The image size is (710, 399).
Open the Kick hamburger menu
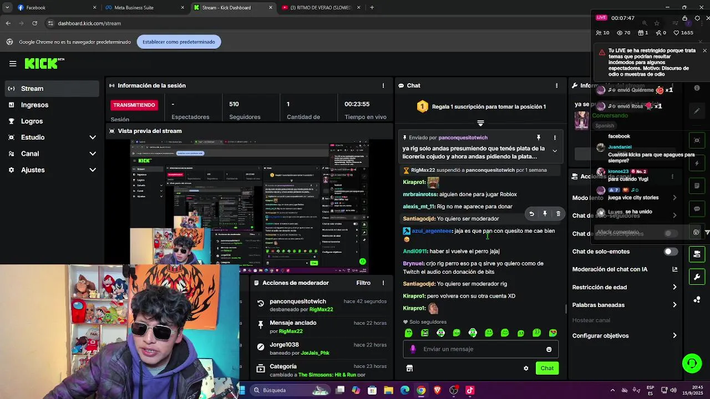(13, 64)
